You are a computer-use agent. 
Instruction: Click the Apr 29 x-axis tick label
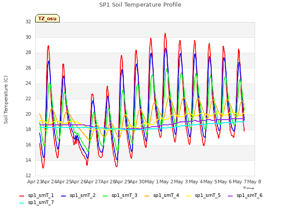[x=122, y=182]
